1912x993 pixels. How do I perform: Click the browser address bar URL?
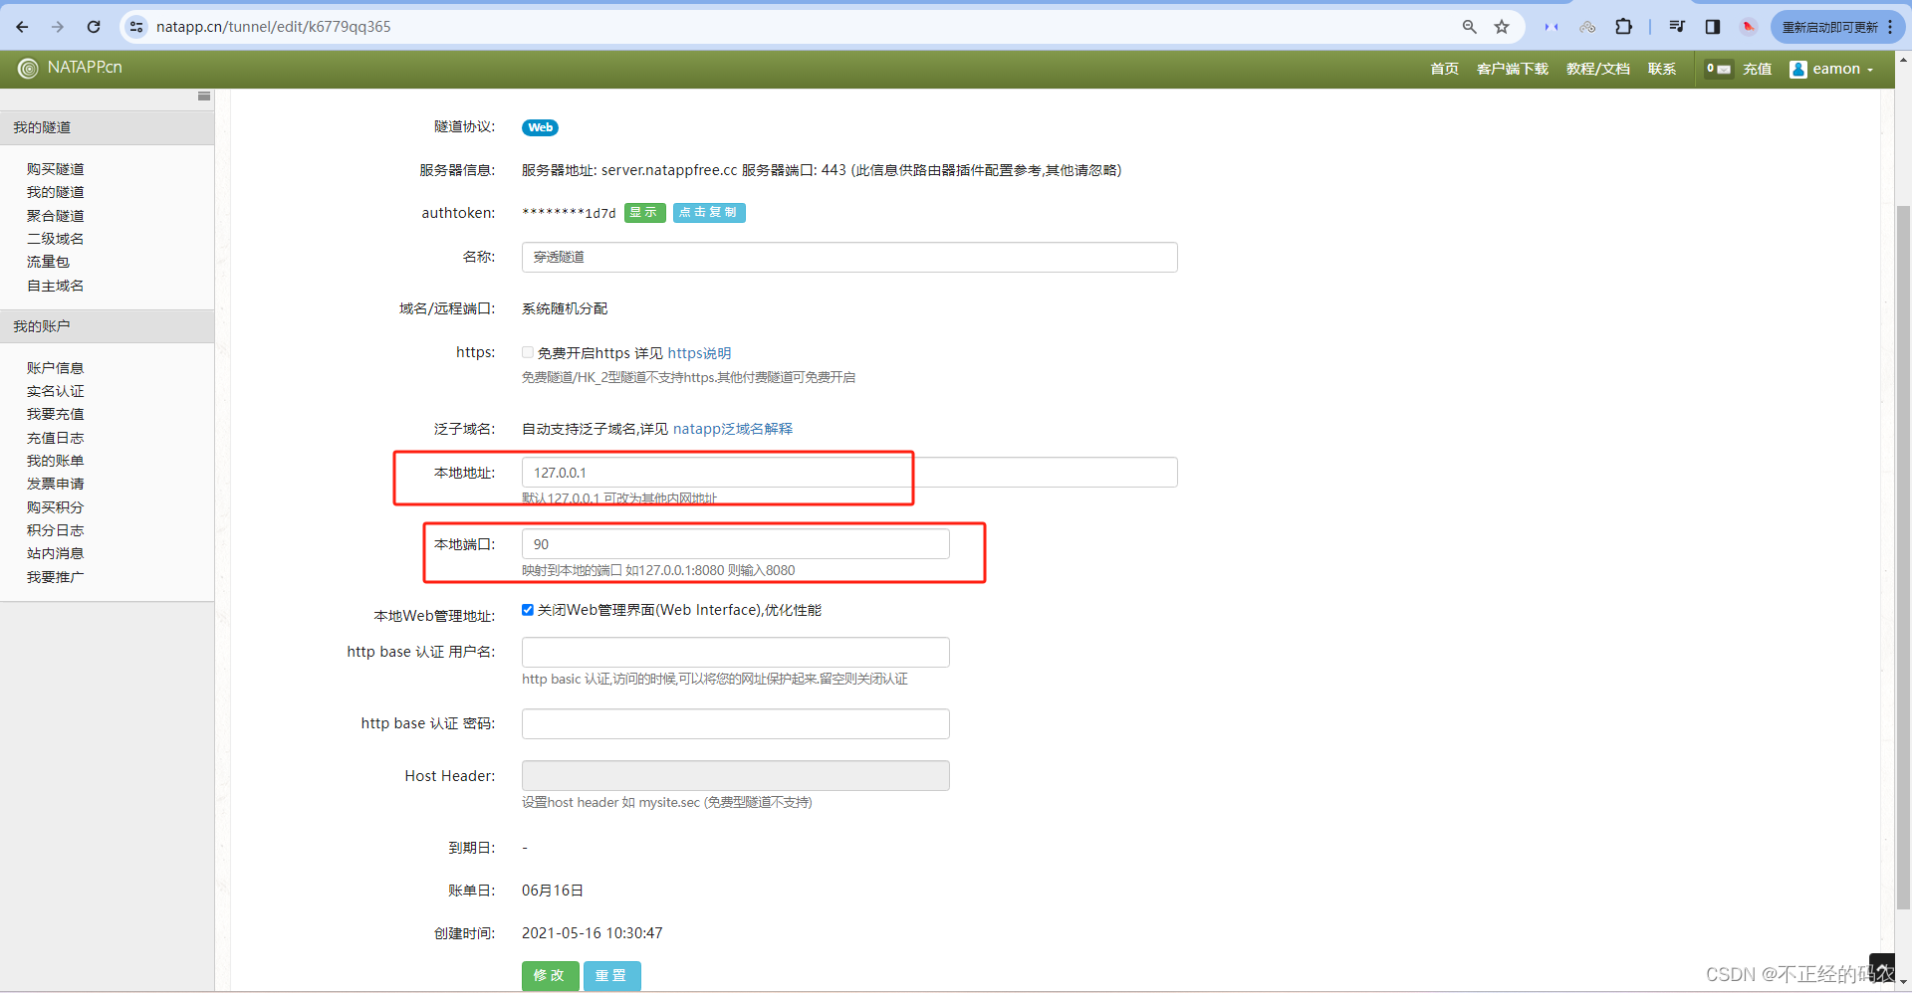click(x=274, y=27)
